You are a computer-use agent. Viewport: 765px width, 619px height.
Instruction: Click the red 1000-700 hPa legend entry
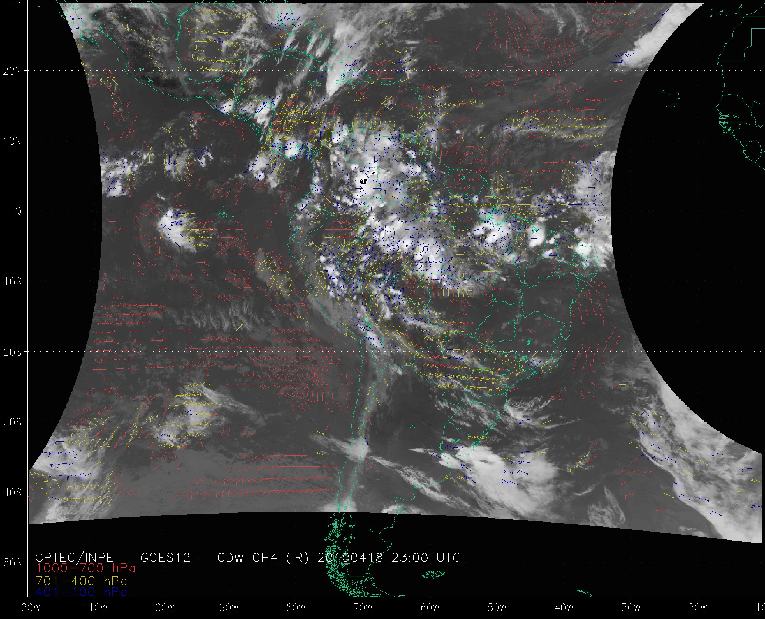pos(86,568)
